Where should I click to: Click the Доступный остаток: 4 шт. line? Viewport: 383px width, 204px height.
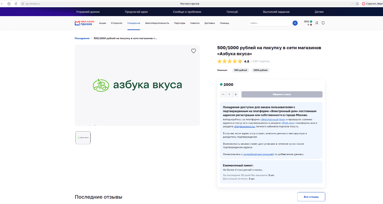point(239,179)
